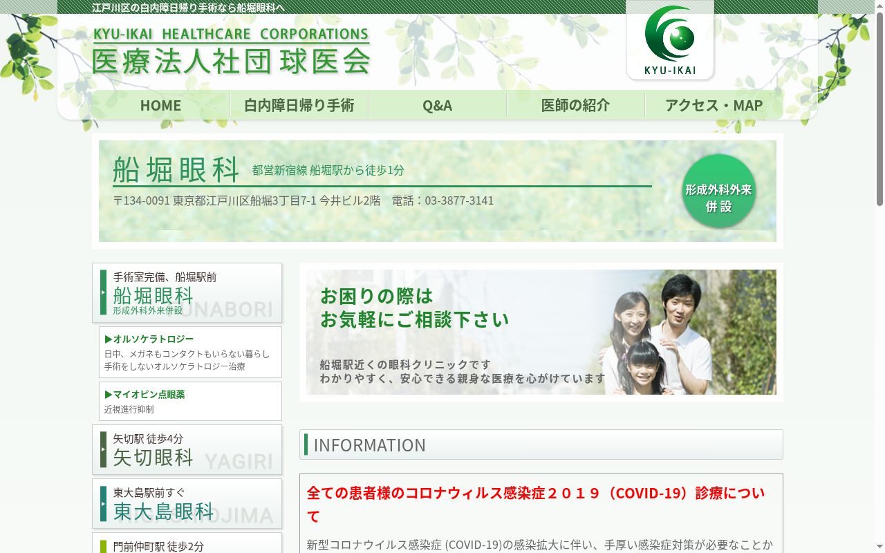
Task: Open アクセス・MAP navigation item
Action: coord(714,105)
